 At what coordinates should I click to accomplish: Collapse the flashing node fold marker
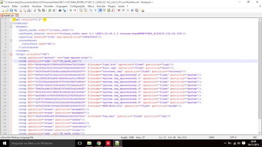(x=11, y=23)
